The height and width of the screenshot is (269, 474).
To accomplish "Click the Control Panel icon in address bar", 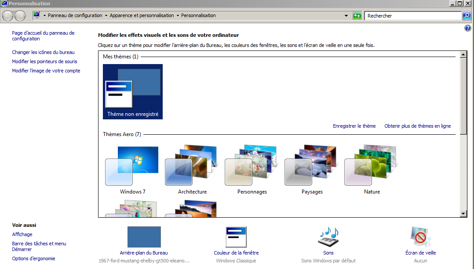I will pyautogui.click(x=37, y=15).
